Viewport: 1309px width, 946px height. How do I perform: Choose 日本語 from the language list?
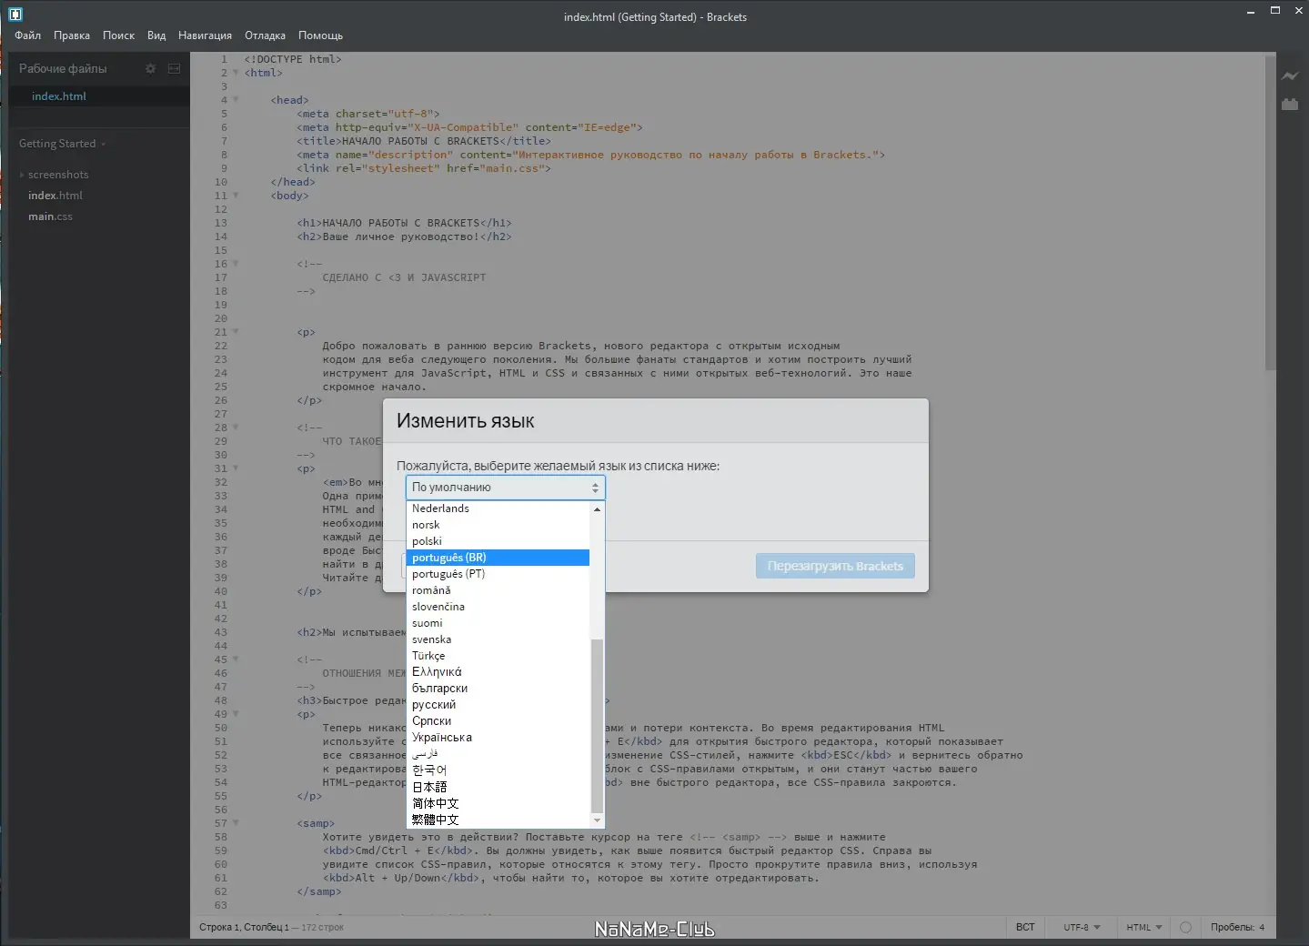pos(498,787)
